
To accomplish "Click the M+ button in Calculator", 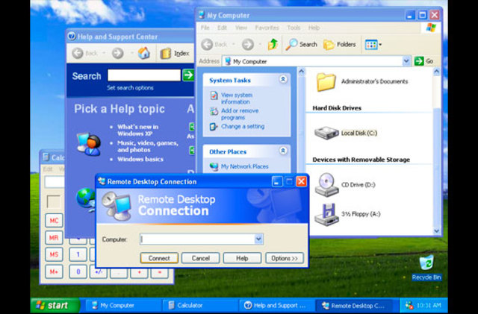I will tap(54, 271).
